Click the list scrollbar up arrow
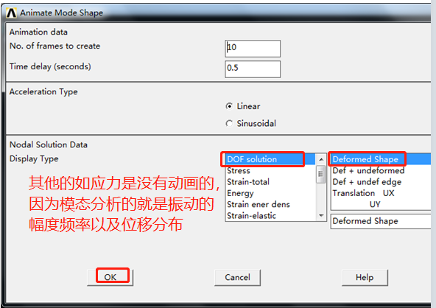Viewport: 436px width, 308px height. pos(321,159)
